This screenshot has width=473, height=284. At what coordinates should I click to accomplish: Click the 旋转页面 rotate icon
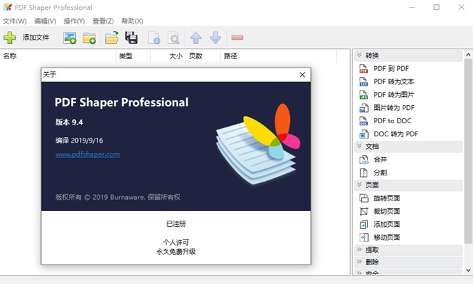364,198
